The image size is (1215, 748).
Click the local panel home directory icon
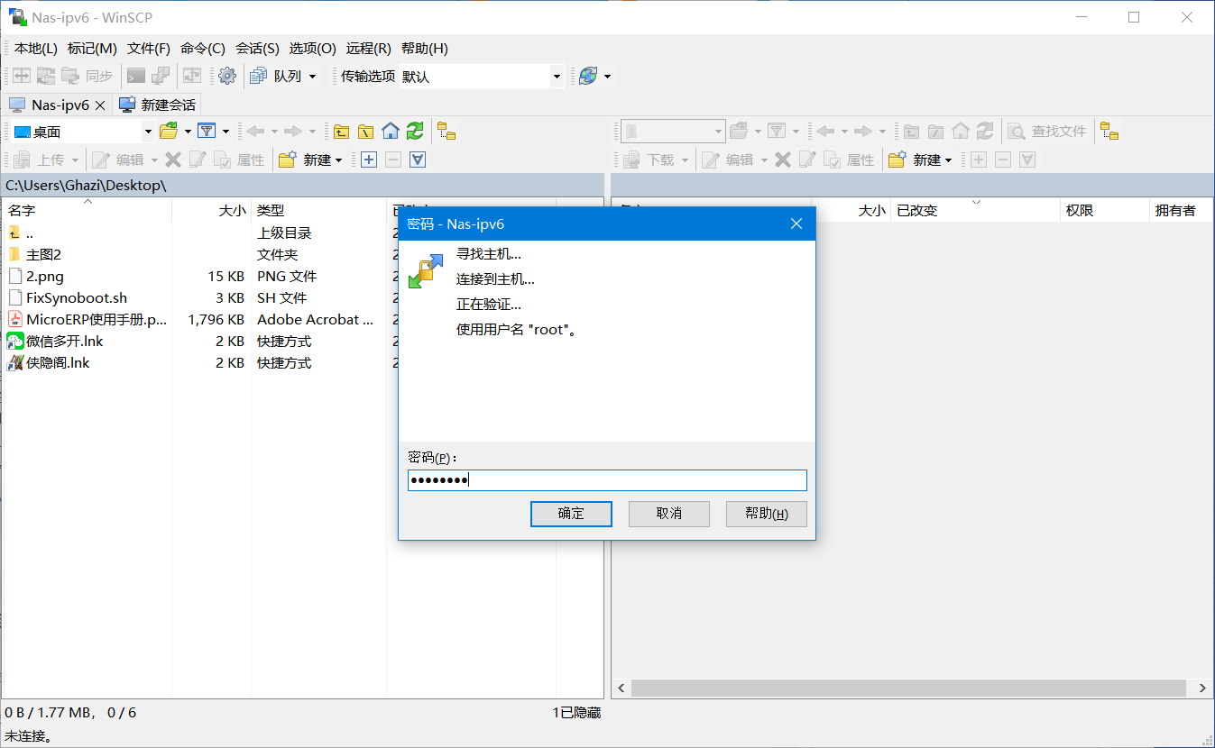click(x=390, y=132)
